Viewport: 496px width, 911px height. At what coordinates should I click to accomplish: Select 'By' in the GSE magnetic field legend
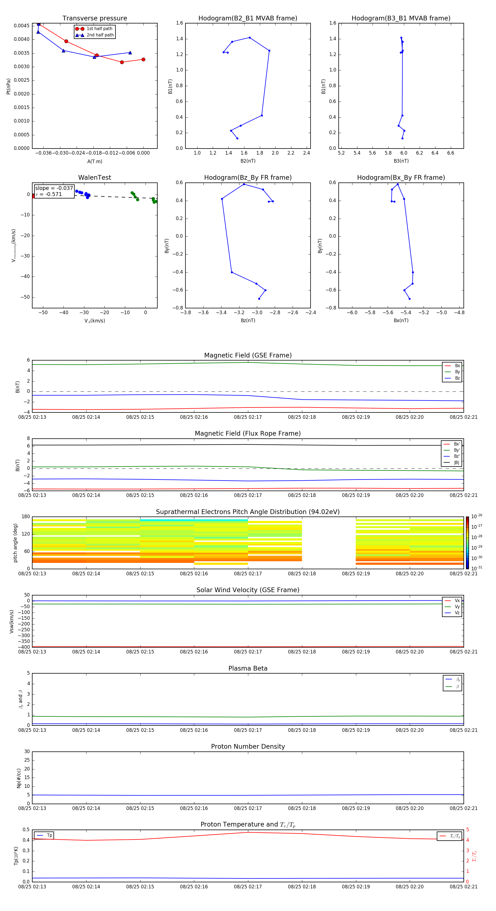[x=452, y=372]
